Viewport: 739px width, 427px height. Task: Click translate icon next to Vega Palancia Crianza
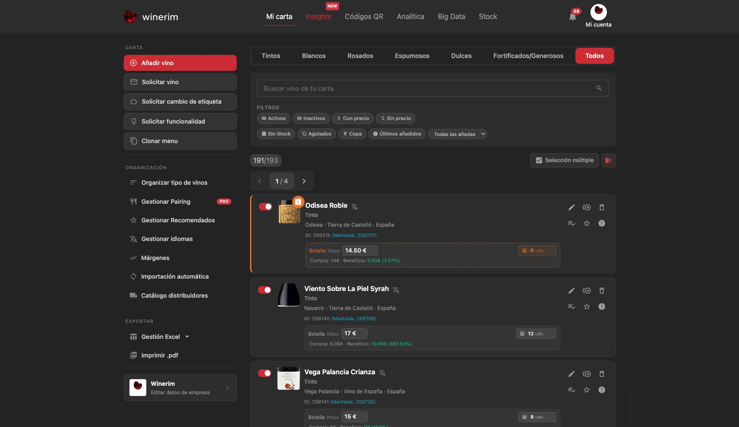(x=382, y=373)
